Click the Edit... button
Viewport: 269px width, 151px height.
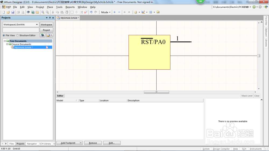tap(112, 143)
